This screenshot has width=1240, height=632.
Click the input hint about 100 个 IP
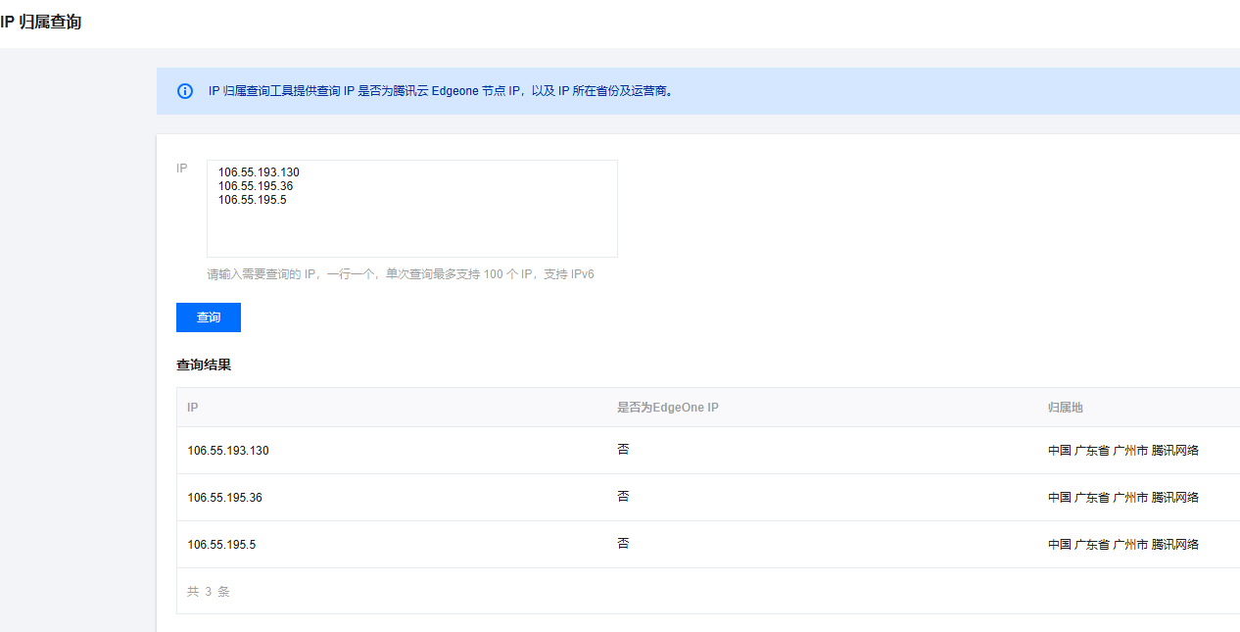(401, 274)
